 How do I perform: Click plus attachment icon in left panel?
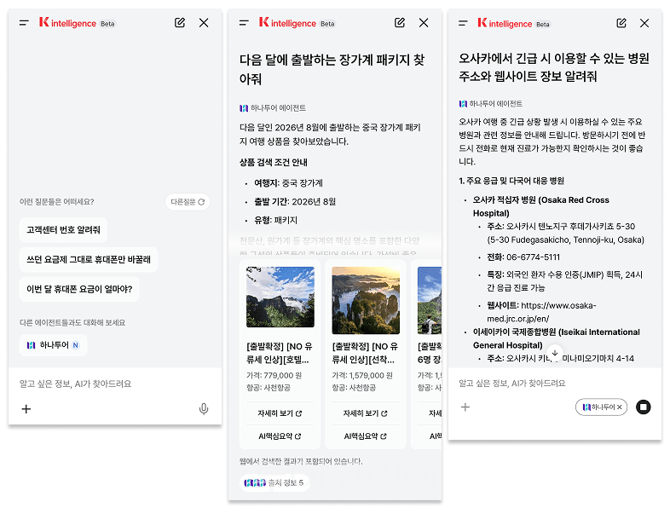[26, 409]
